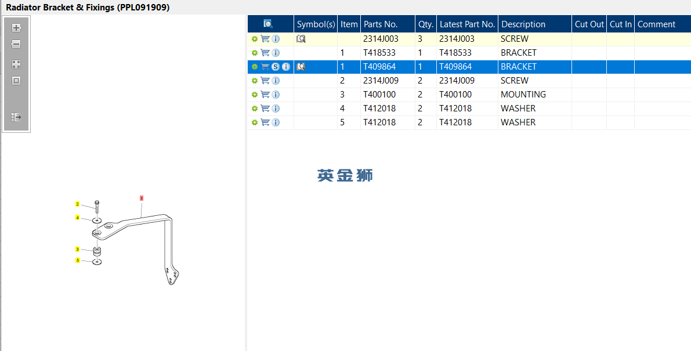691x351 pixels.
Task: Click SCREW description in 2314J003 row
Action: [535, 39]
